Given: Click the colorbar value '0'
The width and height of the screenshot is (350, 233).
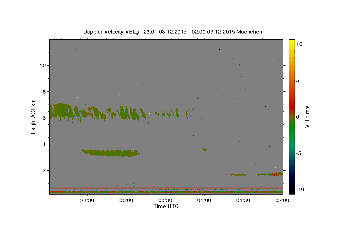Looking at the screenshot, I should tap(297, 117).
